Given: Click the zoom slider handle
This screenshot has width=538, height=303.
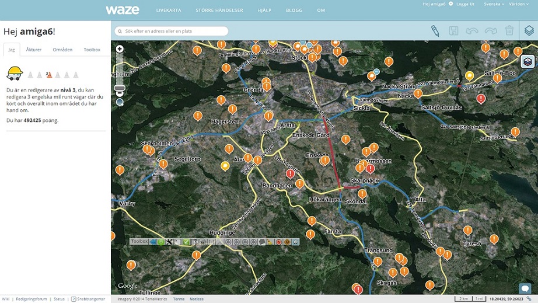Looking at the screenshot, I should tap(120, 89).
